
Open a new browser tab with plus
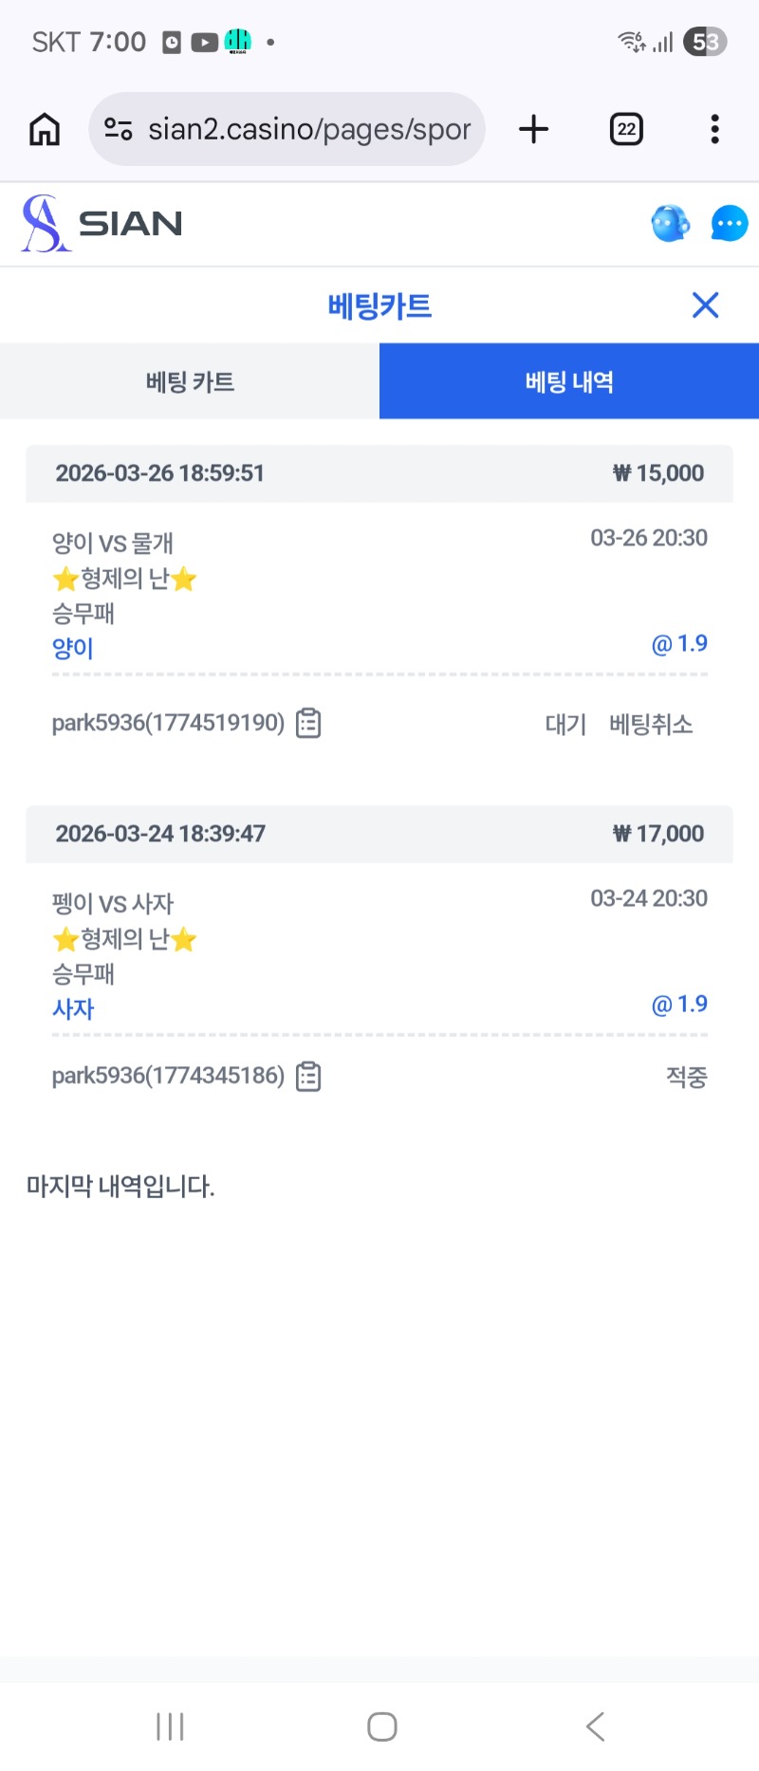[534, 129]
